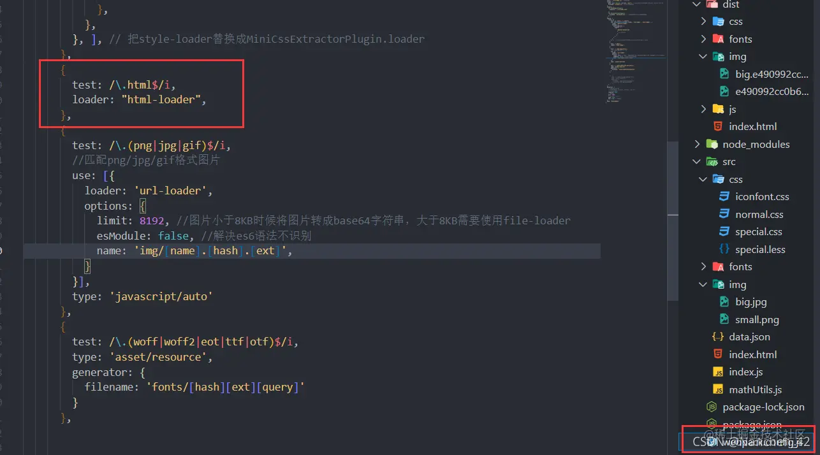
Task: Click the editor vertical scrollbar
Action: [672, 220]
